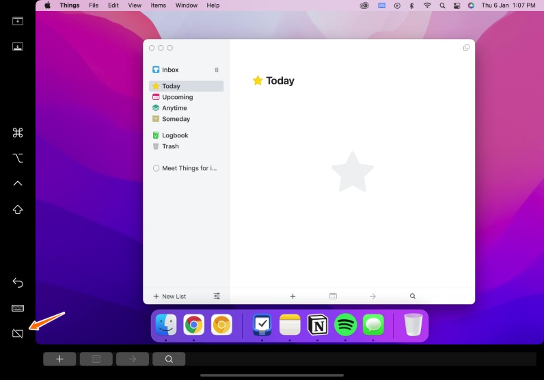This screenshot has height=380, width=544.
Task: Click the display mirroring menu bar icon
Action: coord(381,5)
